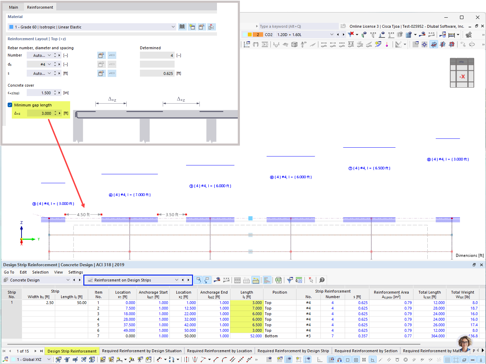This screenshot has height=364, width=486.
Task: Open the Settings menu in Design Strip window
Action: click(x=76, y=272)
